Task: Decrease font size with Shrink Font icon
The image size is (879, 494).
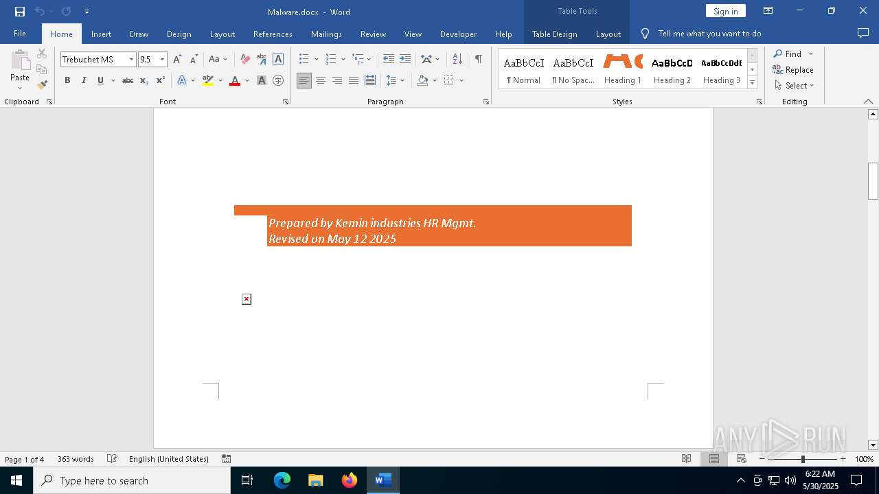Action: coord(194,60)
